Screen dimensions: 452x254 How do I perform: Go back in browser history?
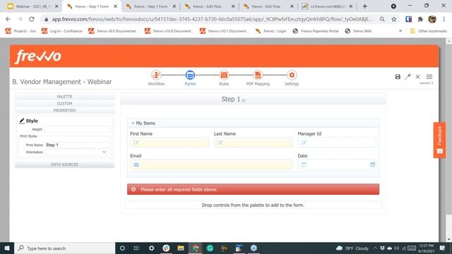click(x=8, y=19)
